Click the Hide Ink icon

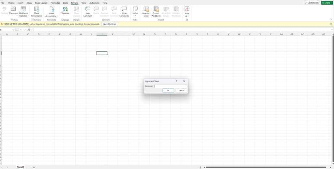tap(187, 9)
